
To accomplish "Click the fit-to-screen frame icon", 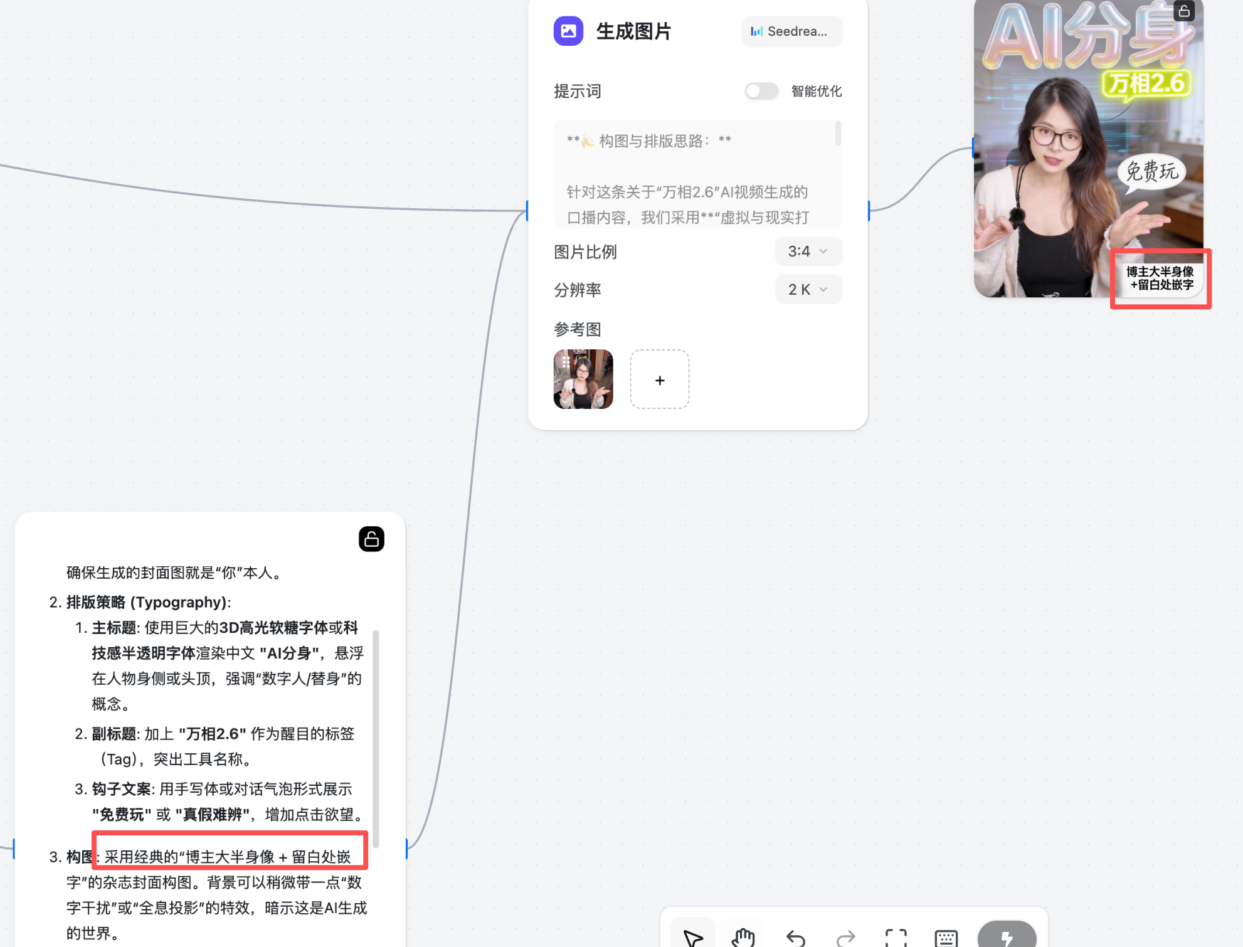I will pyautogui.click(x=896, y=938).
